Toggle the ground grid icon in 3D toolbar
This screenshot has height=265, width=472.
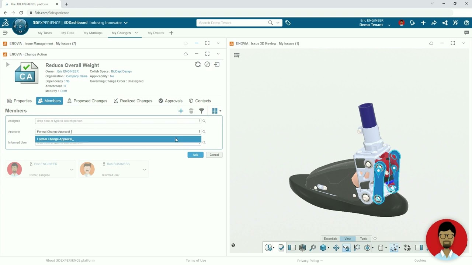[302, 248]
